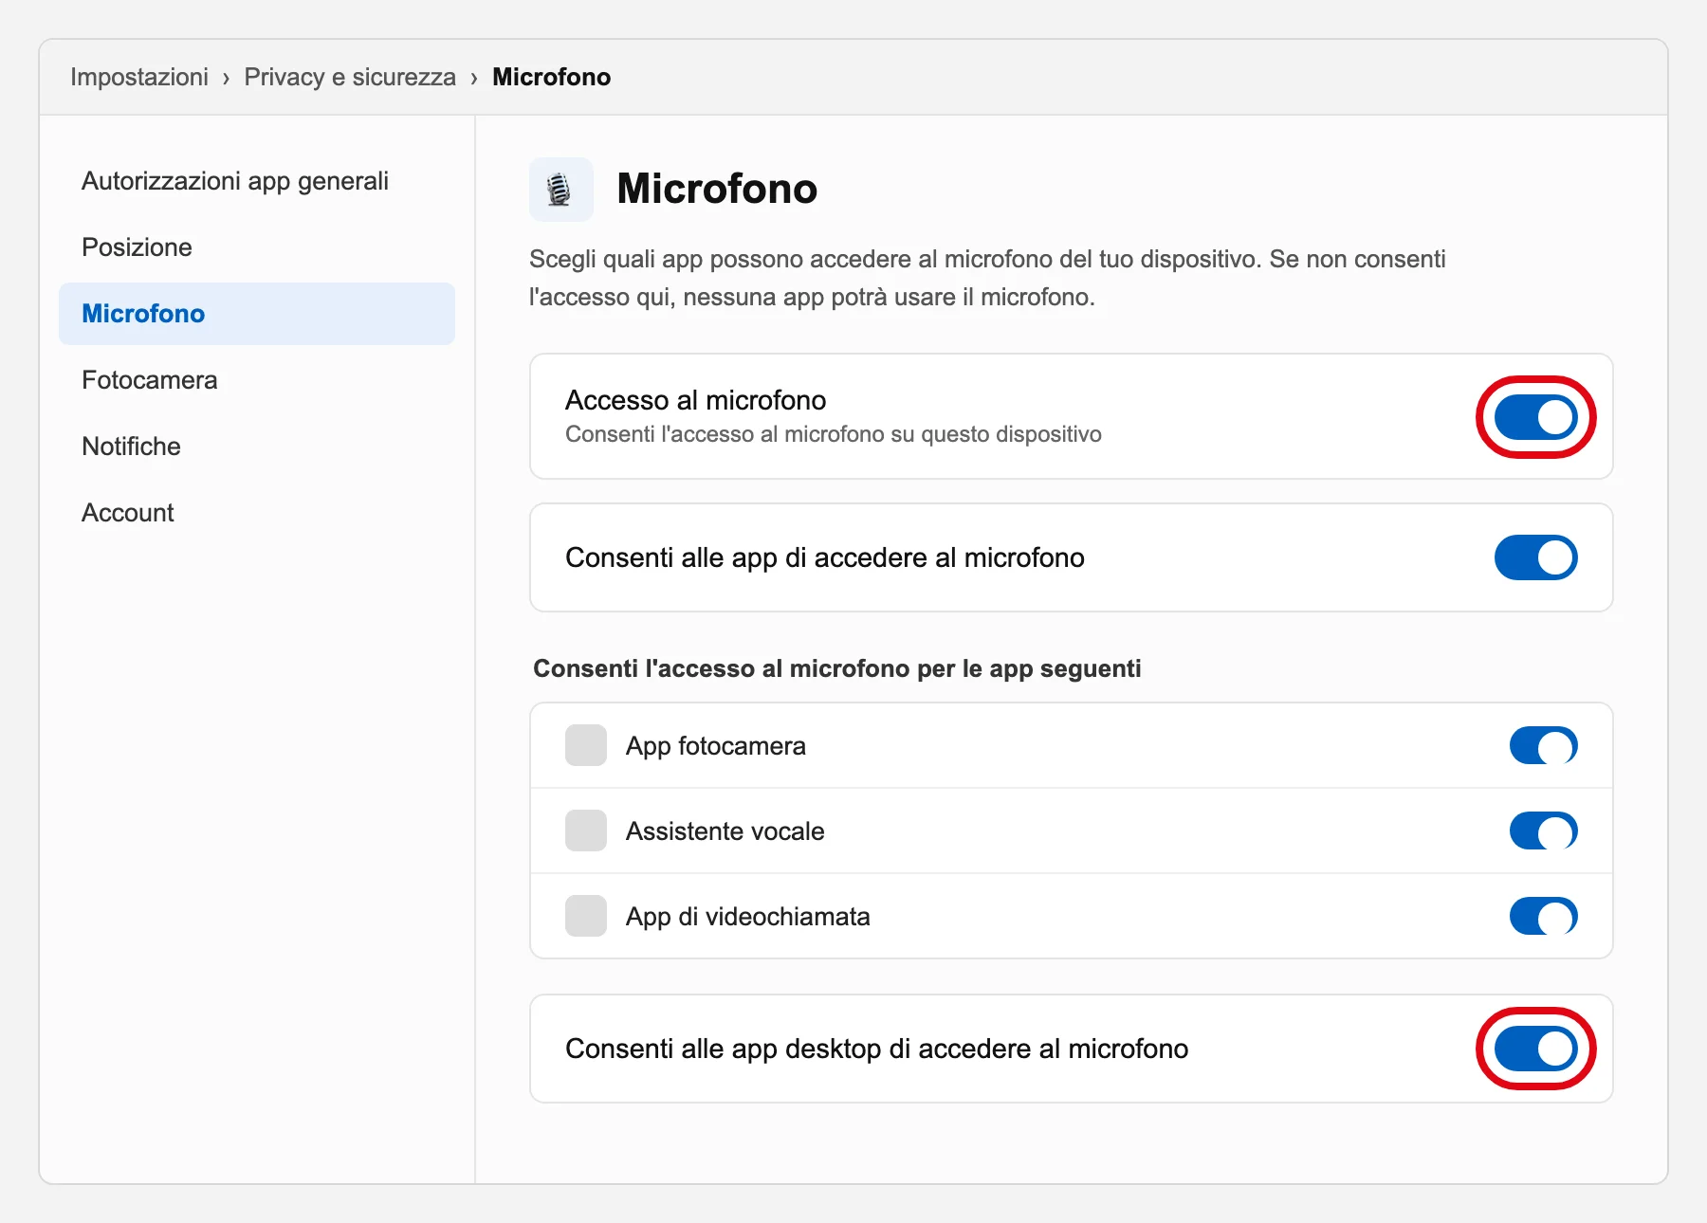This screenshot has width=1707, height=1223.
Task: Click the section header about app seguenti
Action: coord(837,668)
